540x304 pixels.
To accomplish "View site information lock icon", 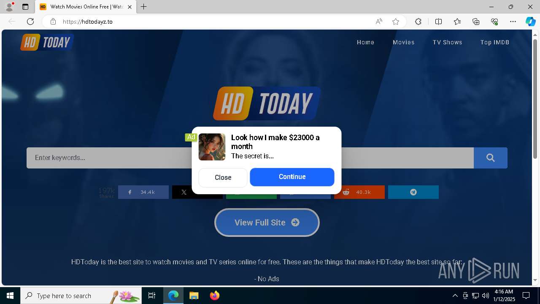I will 53,22.
